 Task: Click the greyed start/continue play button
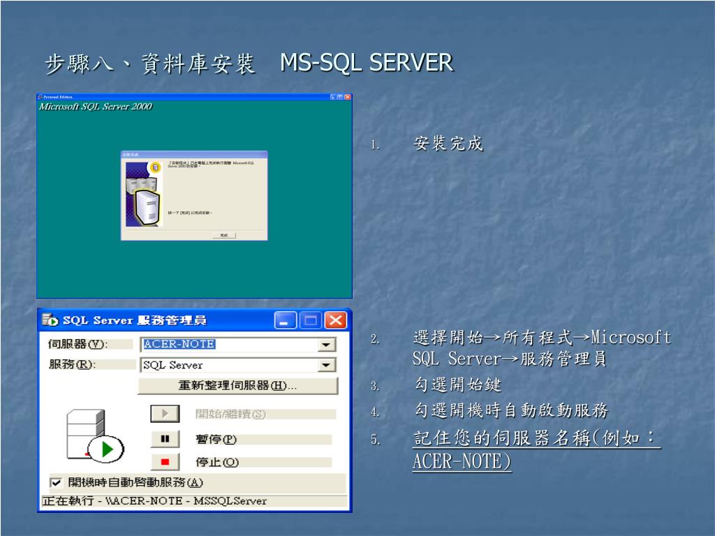[x=165, y=414]
